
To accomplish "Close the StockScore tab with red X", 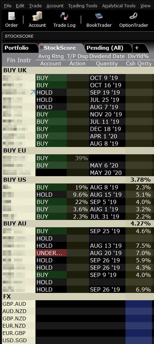I will coord(41,48).
